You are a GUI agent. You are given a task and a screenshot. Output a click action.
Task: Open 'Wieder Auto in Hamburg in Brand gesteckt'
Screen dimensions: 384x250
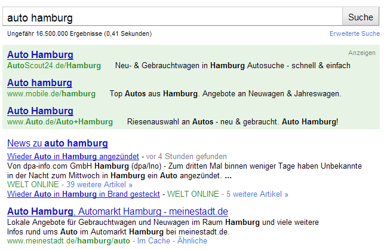point(84,194)
